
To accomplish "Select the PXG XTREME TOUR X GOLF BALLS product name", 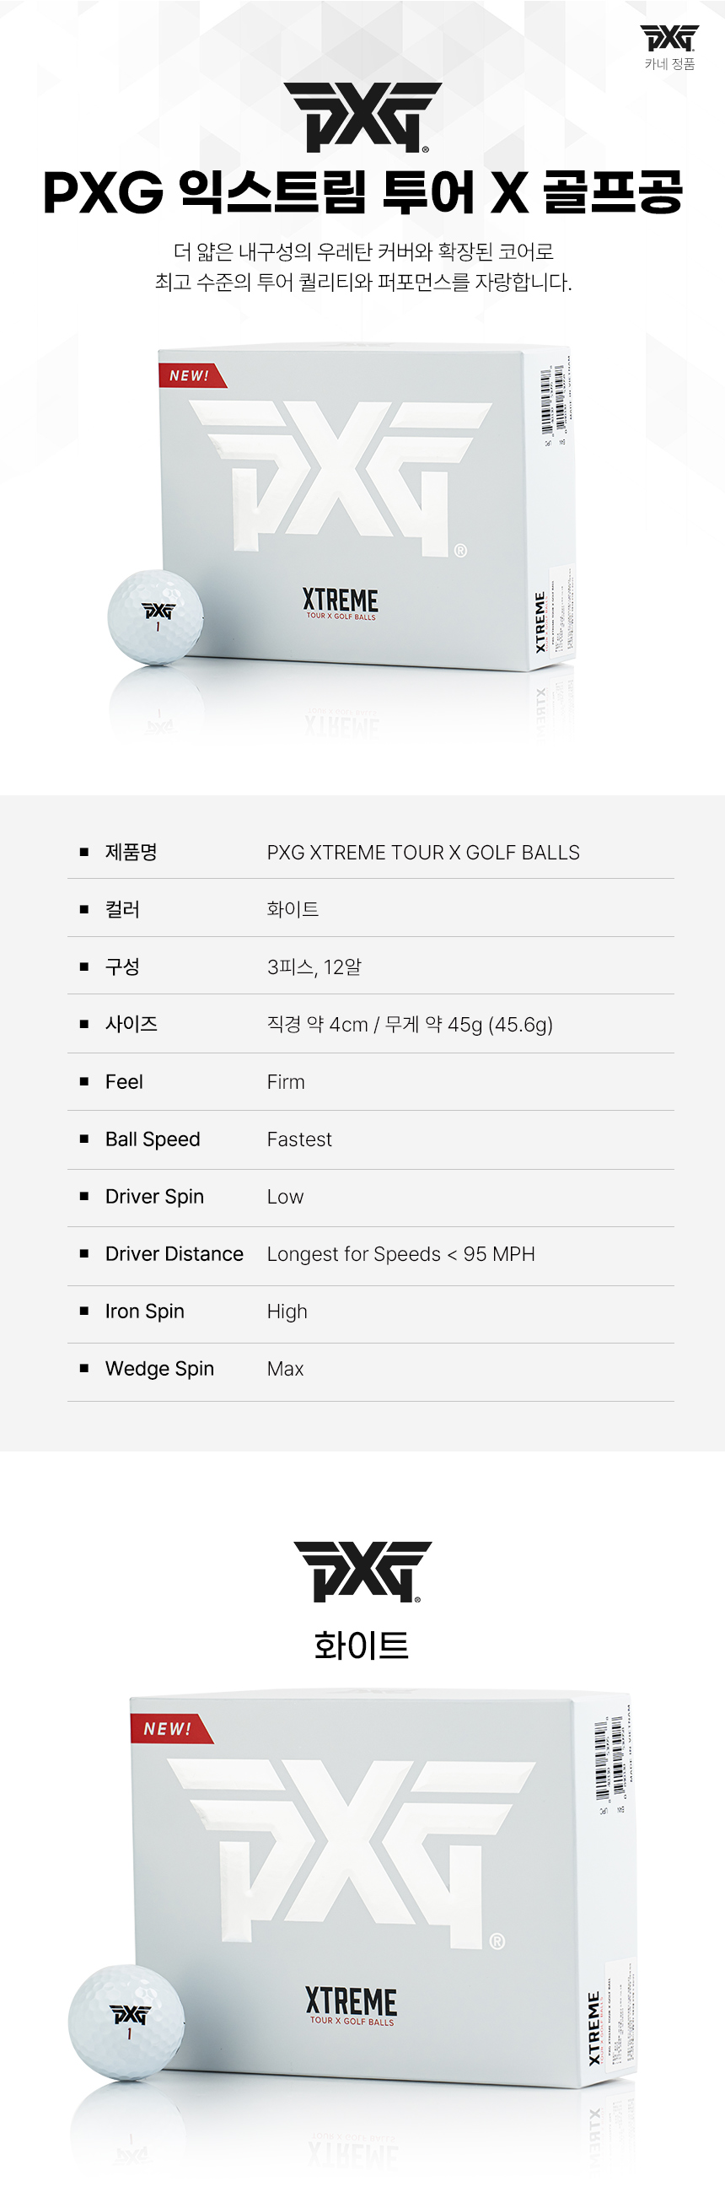I will [x=423, y=853].
